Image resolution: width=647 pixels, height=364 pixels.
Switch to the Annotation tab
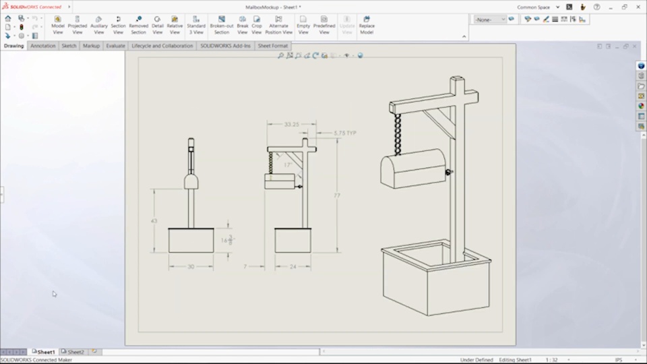tap(42, 46)
